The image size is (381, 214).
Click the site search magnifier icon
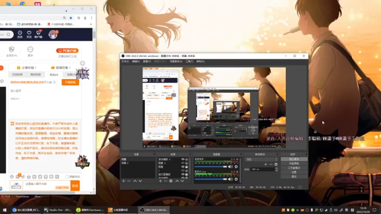point(9,34)
